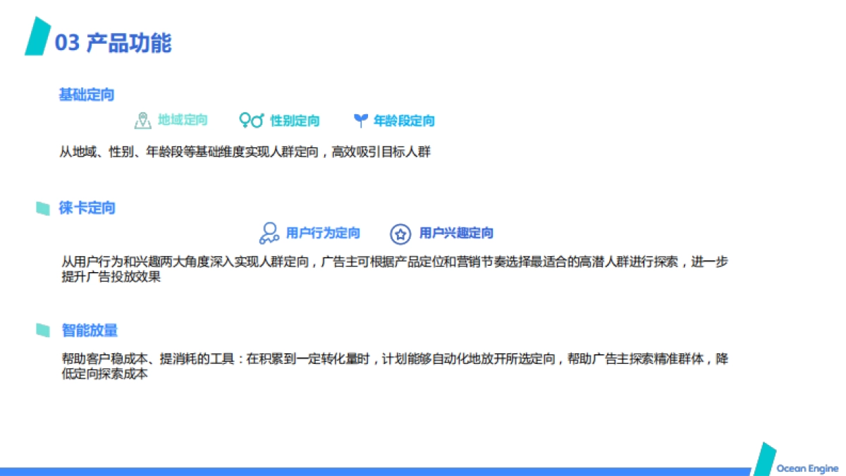This screenshot has width=846, height=476.
Task: Click the teal parallelogram shape beside the title
Action: point(39,39)
